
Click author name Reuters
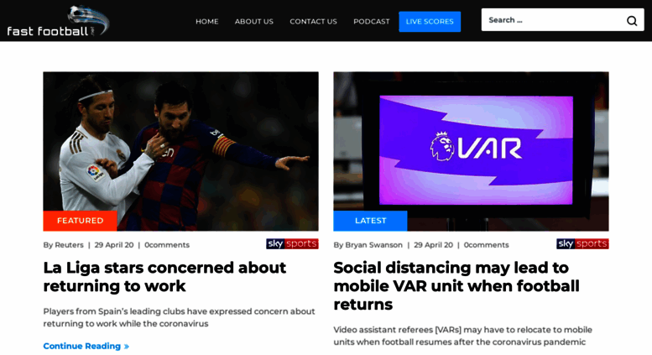pyautogui.click(x=69, y=245)
